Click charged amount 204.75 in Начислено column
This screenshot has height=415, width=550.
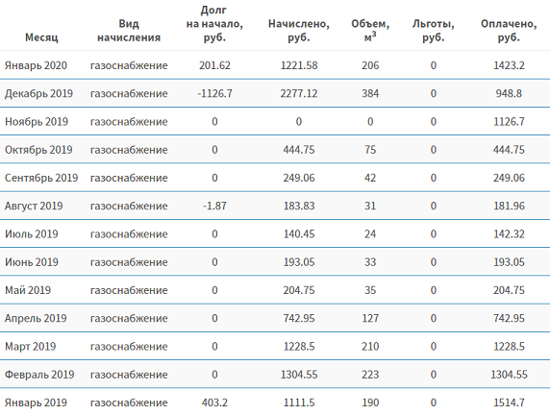tap(299, 290)
